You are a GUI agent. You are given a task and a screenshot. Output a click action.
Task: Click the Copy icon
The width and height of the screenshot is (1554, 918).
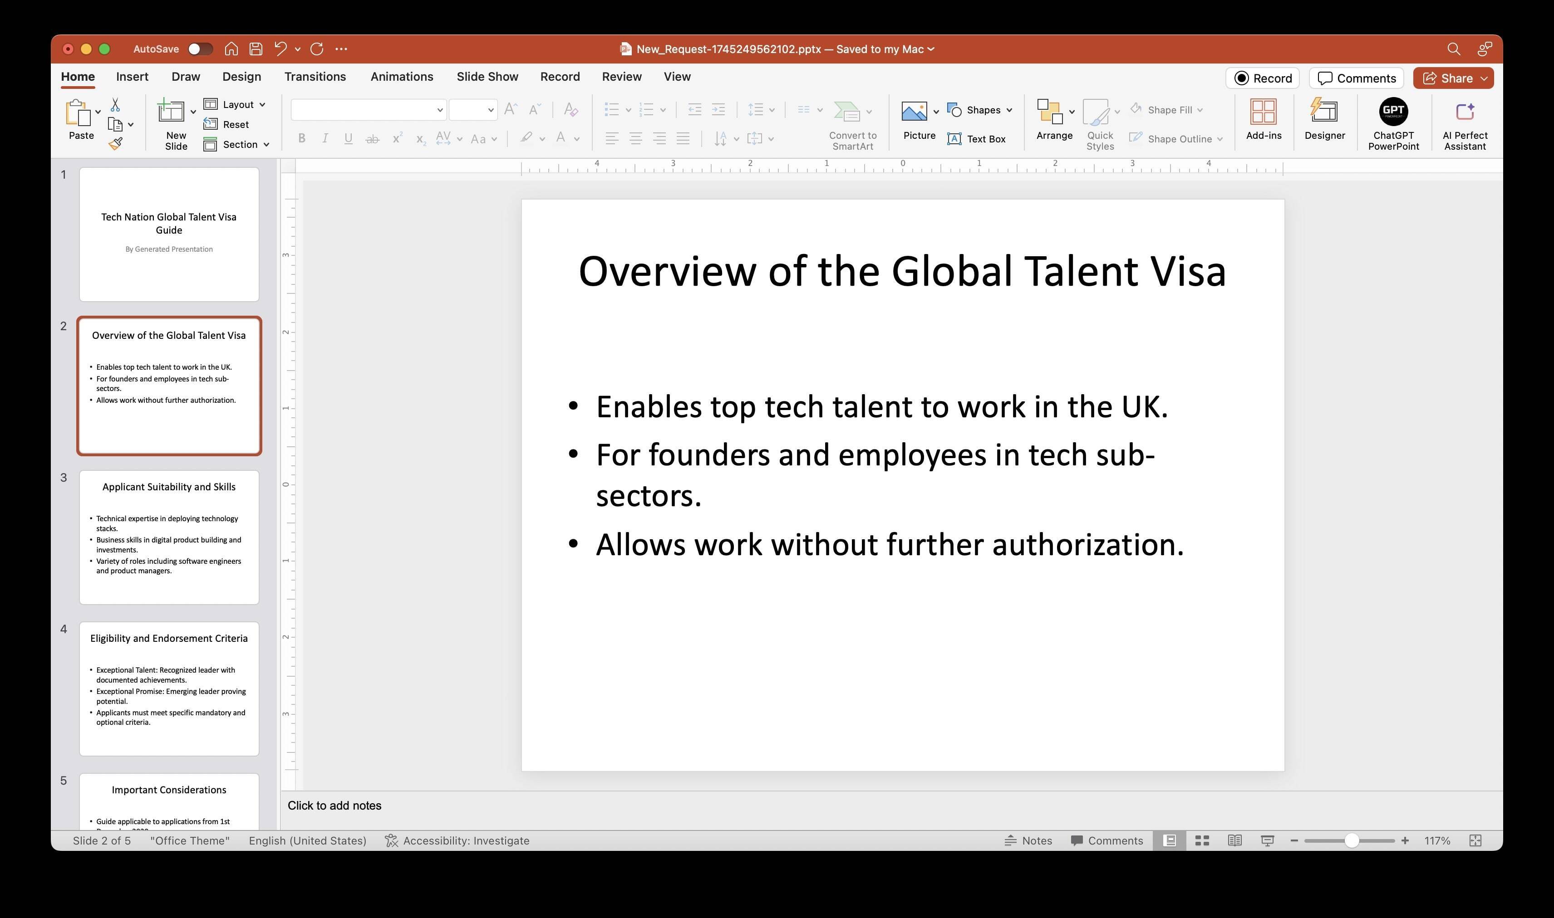pos(115,124)
